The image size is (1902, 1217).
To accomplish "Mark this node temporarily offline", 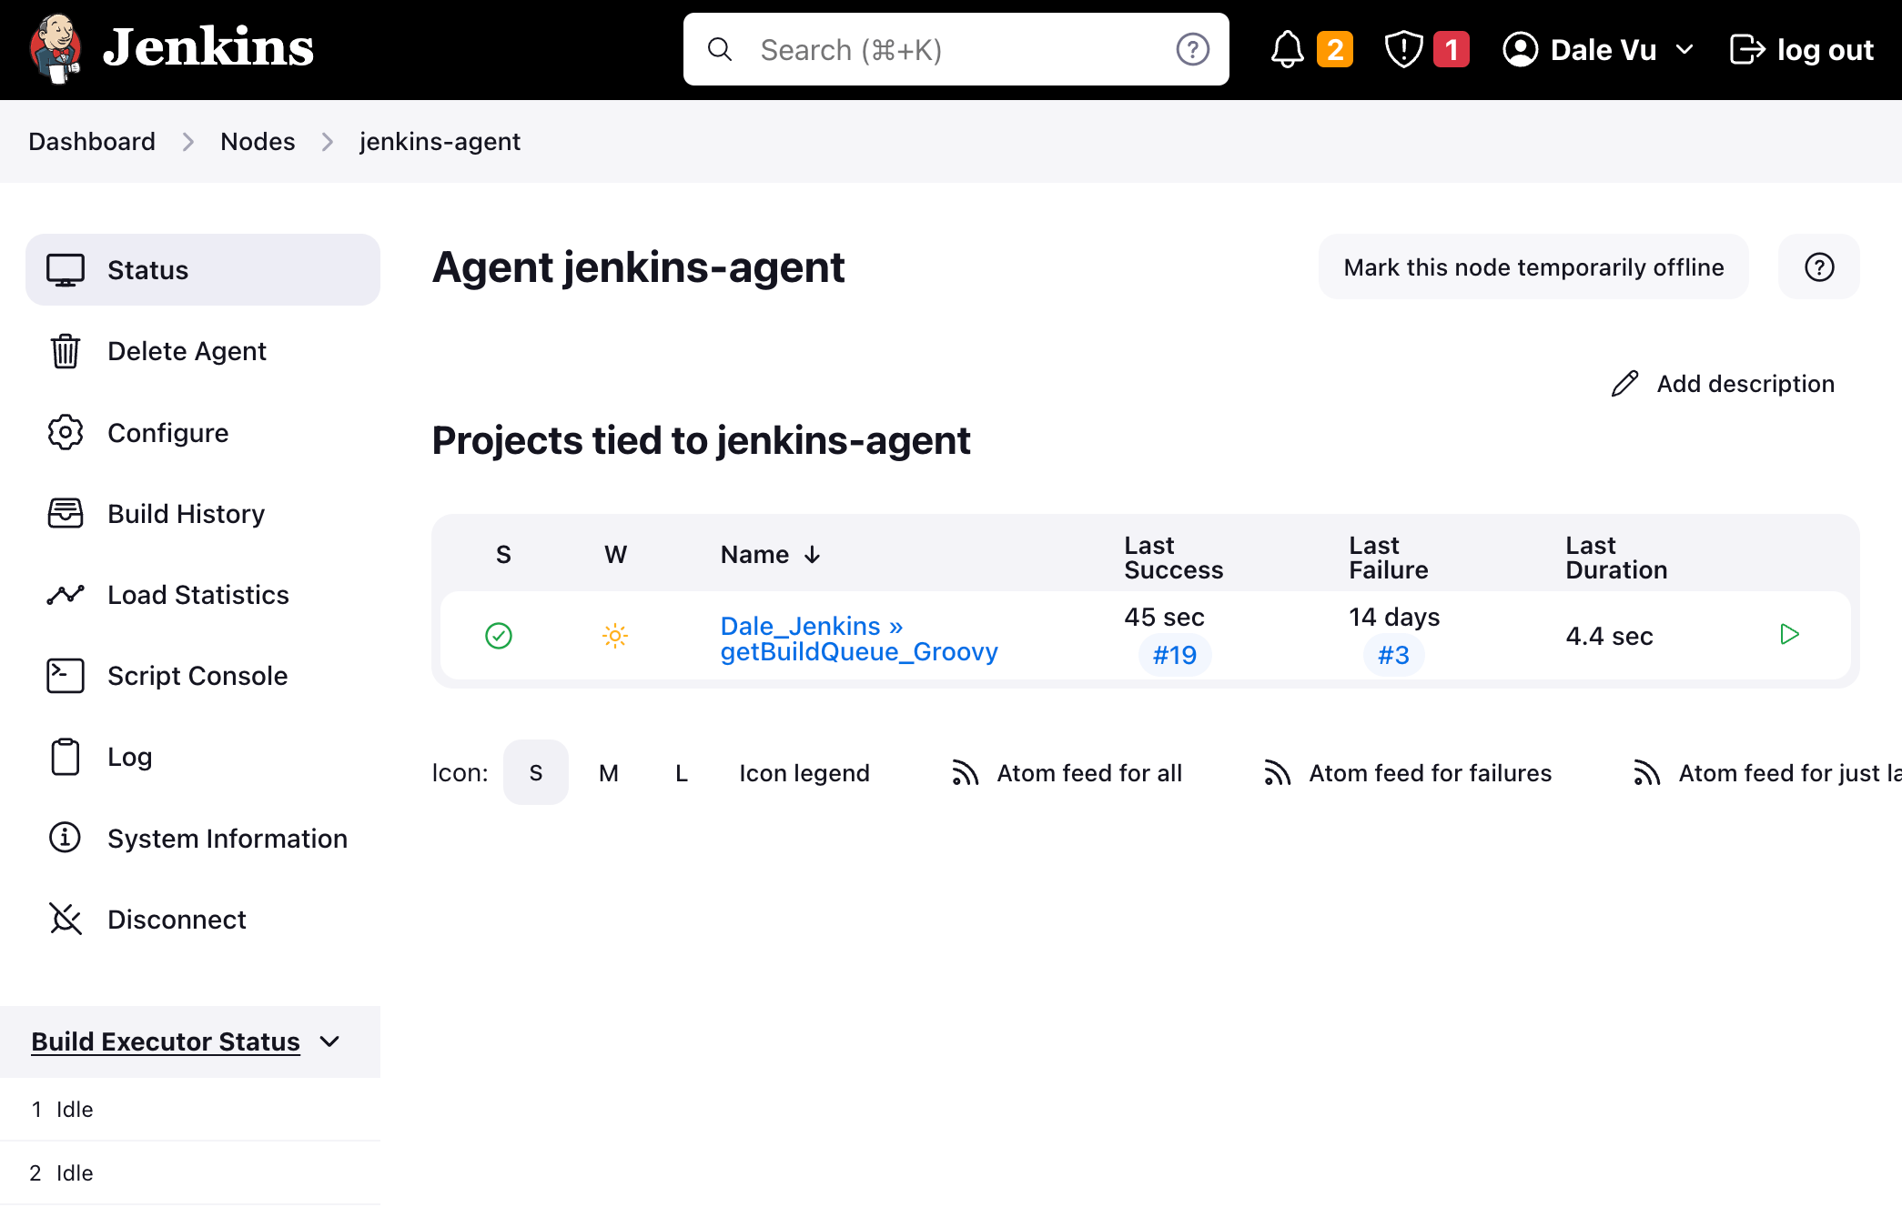I will coord(1533,267).
